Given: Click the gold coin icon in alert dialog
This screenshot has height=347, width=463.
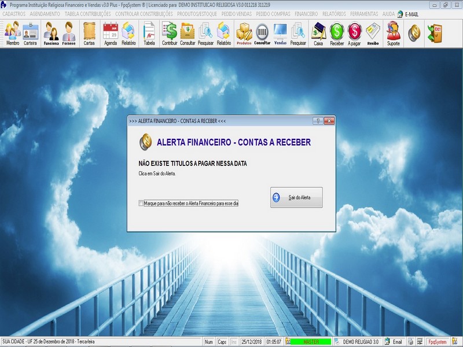Looking at the screenshot, I should [146, 142].
